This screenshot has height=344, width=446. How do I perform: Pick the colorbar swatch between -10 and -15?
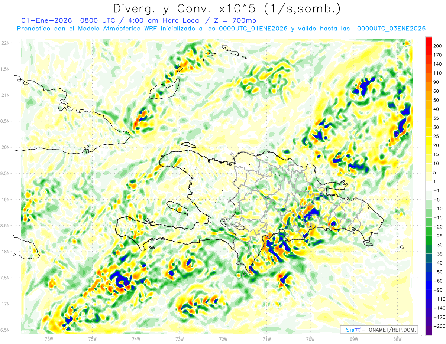pyautogui.click(x=429, y=213)
